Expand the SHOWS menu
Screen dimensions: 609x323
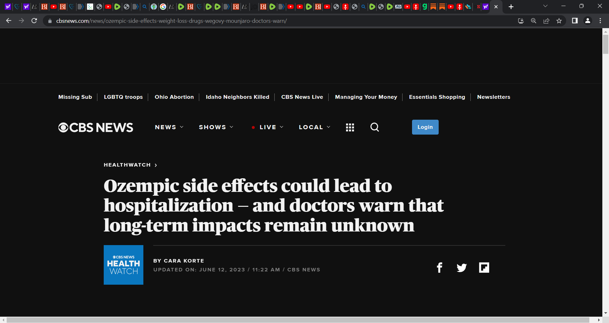(x=216, y=127)
